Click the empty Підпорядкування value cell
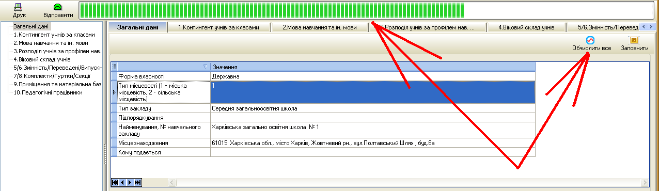The width and height of the screenshot is (659, 191). (x=373, y=118)
